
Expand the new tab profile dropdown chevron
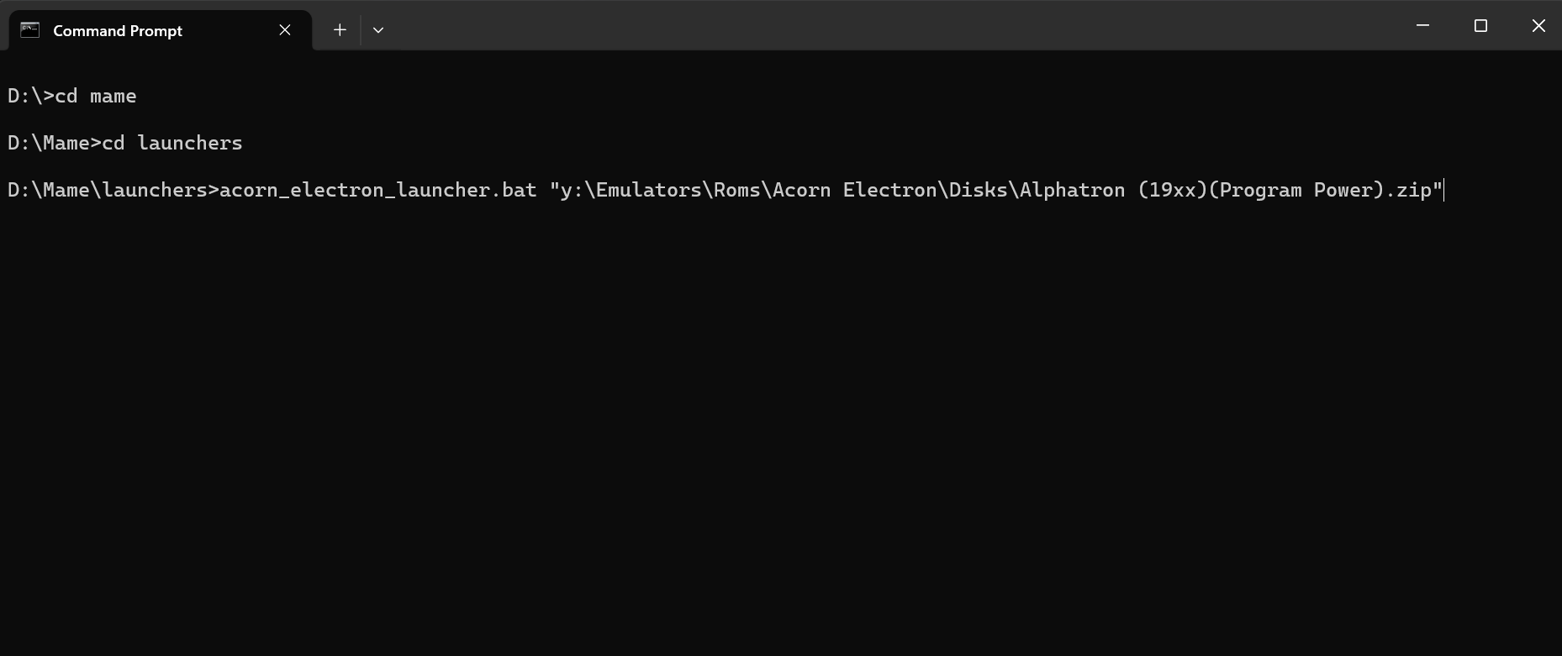tap(378, 30)
